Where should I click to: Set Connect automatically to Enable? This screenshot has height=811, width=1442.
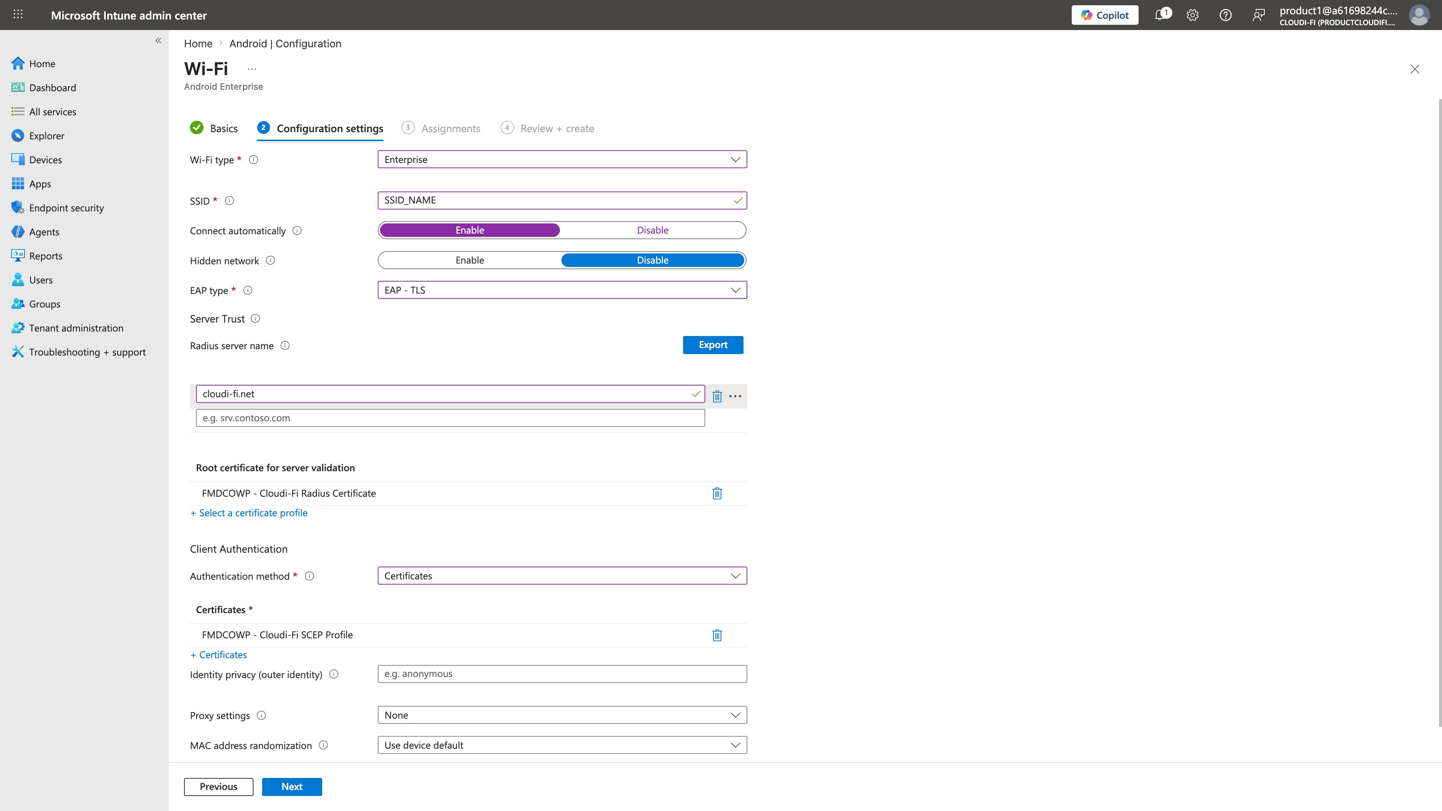coord(470,230)
